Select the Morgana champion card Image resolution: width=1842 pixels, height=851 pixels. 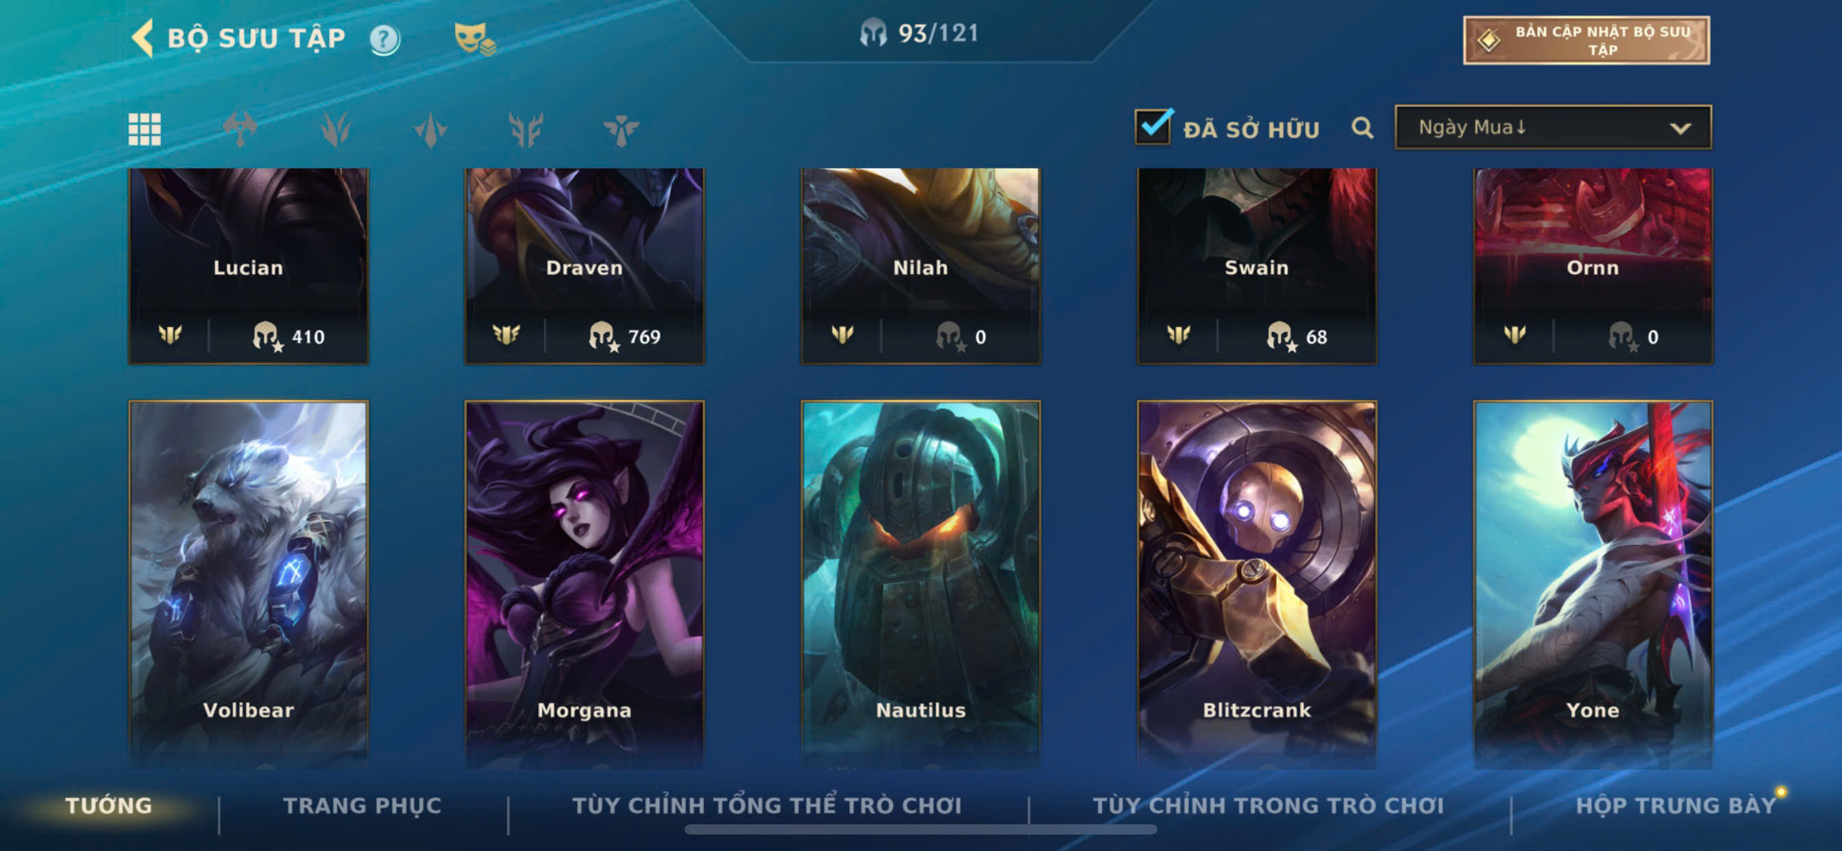[585, 584]
